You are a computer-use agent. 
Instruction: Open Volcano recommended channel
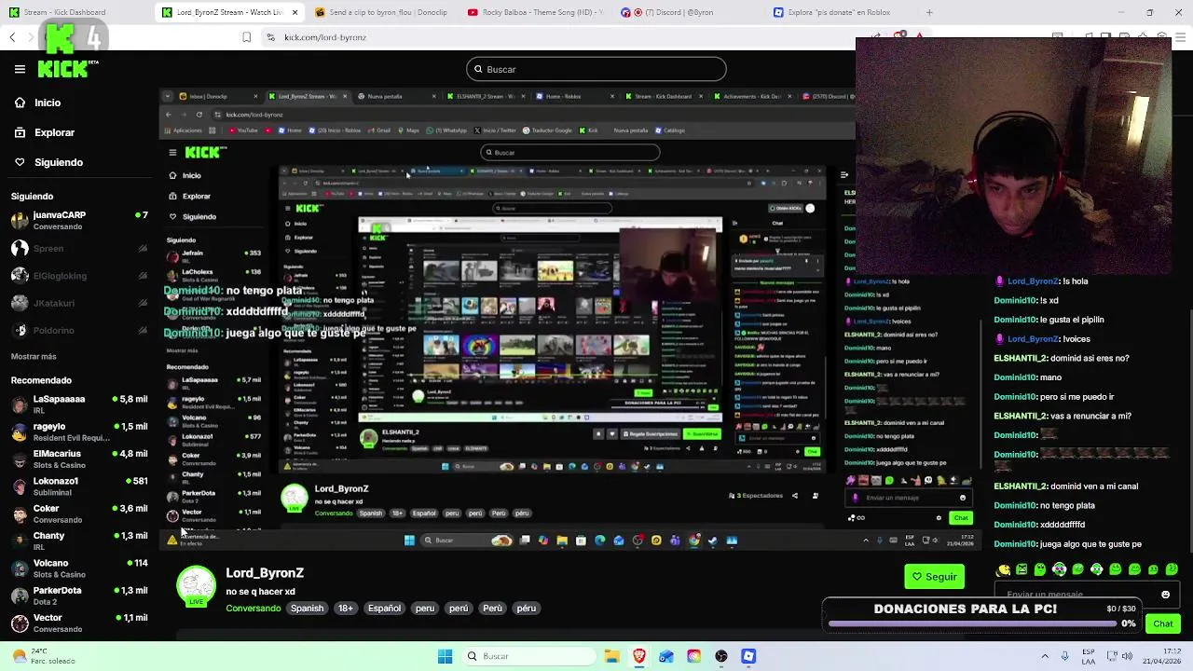[79, 568]
